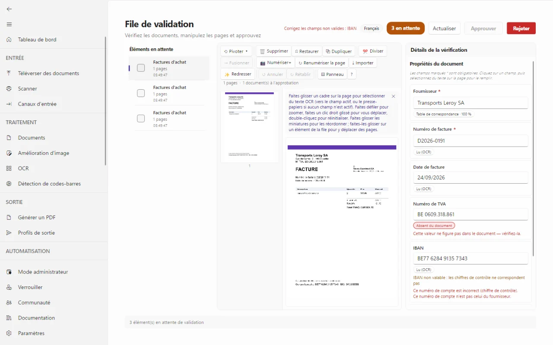Collapse the sidebar with the hamburger icon
The image size is (553, 345).
(x=9, y=24)
